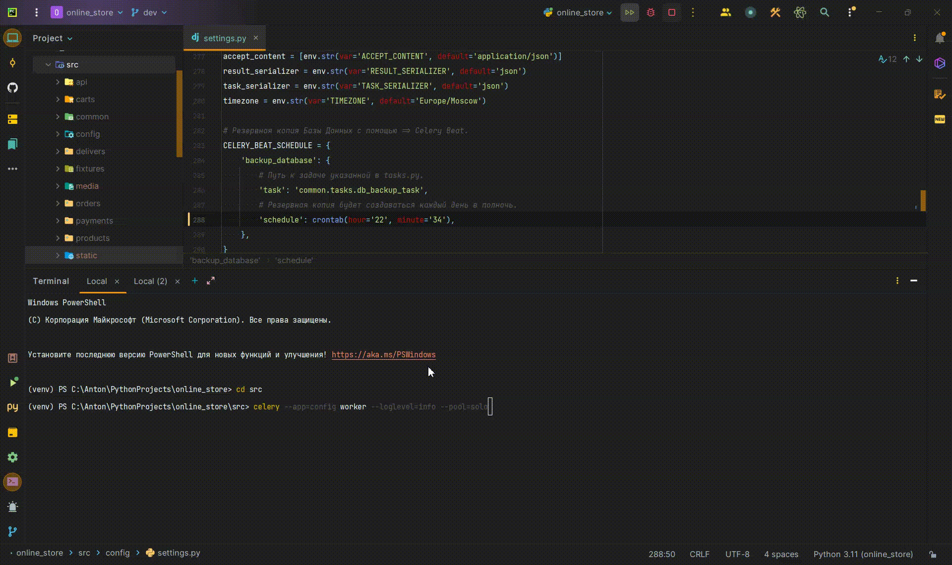Open the aka.ms/PSWindows link

[383, 355]
